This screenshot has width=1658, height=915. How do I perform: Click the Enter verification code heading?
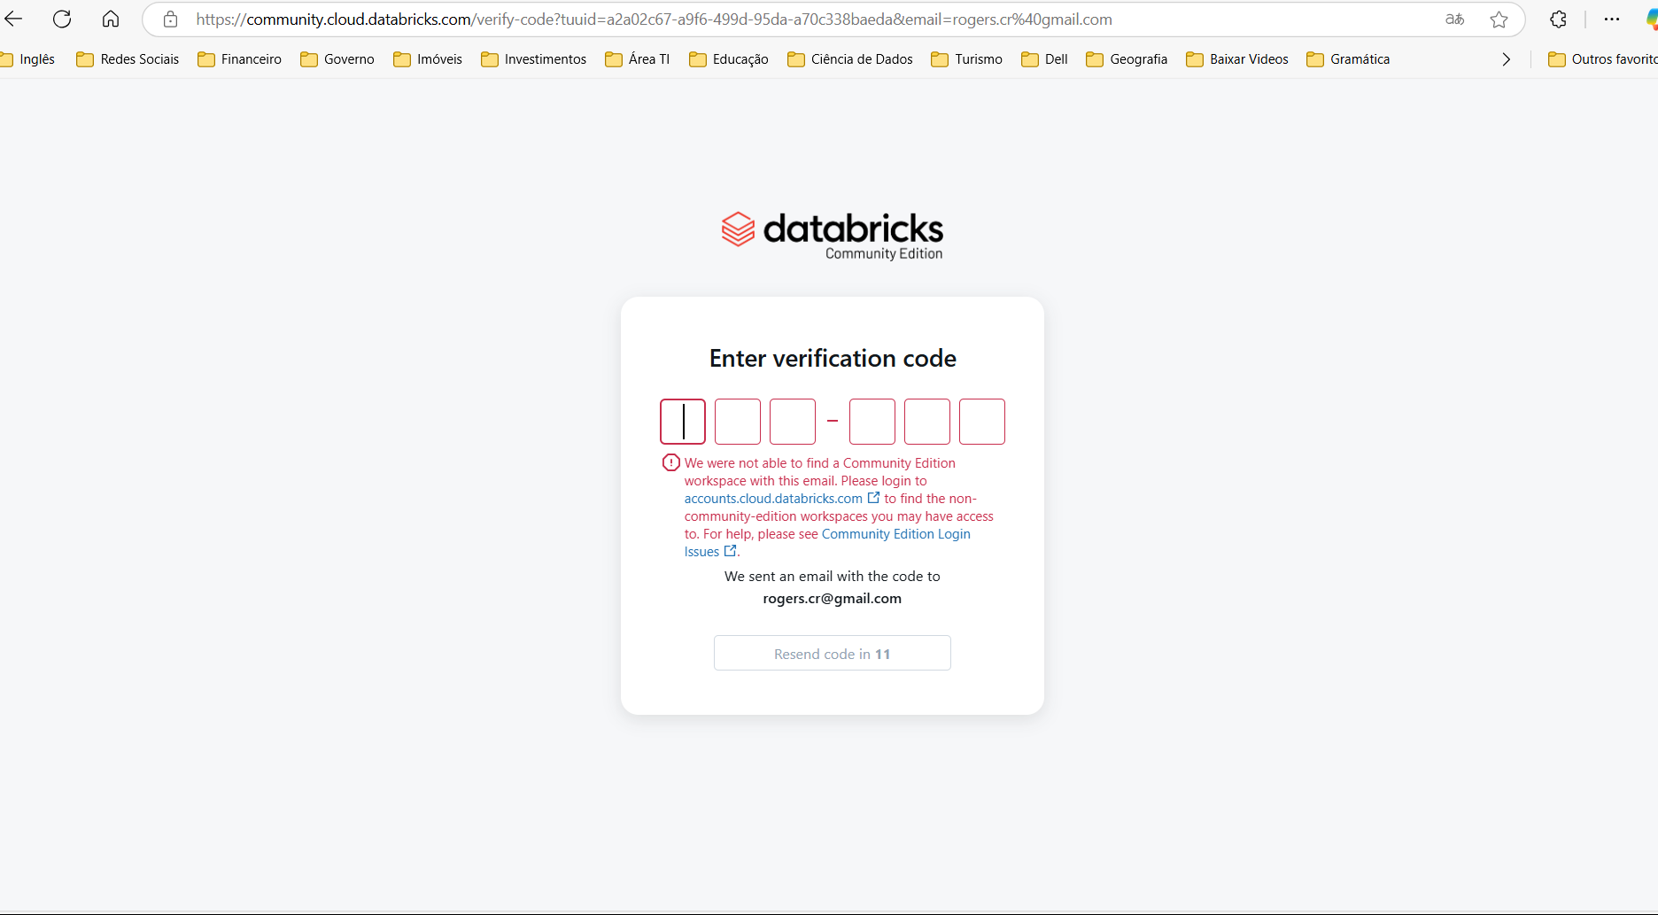pos(833,358)
